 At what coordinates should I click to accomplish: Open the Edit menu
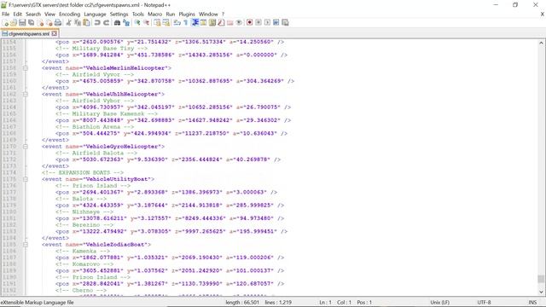click(x=17, y=14)
